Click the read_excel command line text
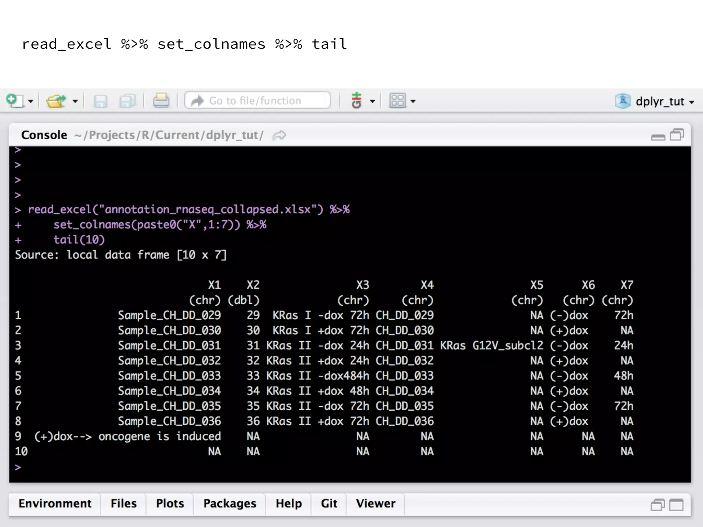The width and height of the screenshot is (703, 527). pyautogui.click(x=189, y=210)
